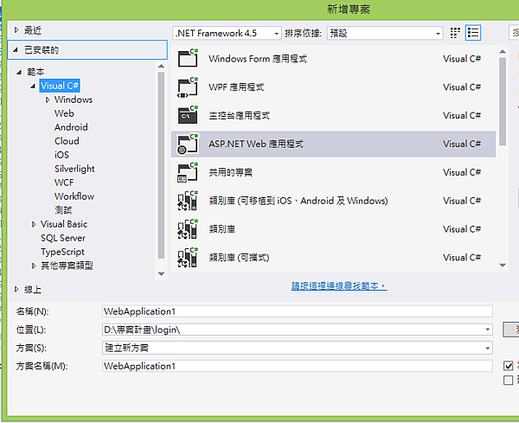519x423 pixels.
Task: Click the template list scrollbar up arrow
Action: [503, 52]
